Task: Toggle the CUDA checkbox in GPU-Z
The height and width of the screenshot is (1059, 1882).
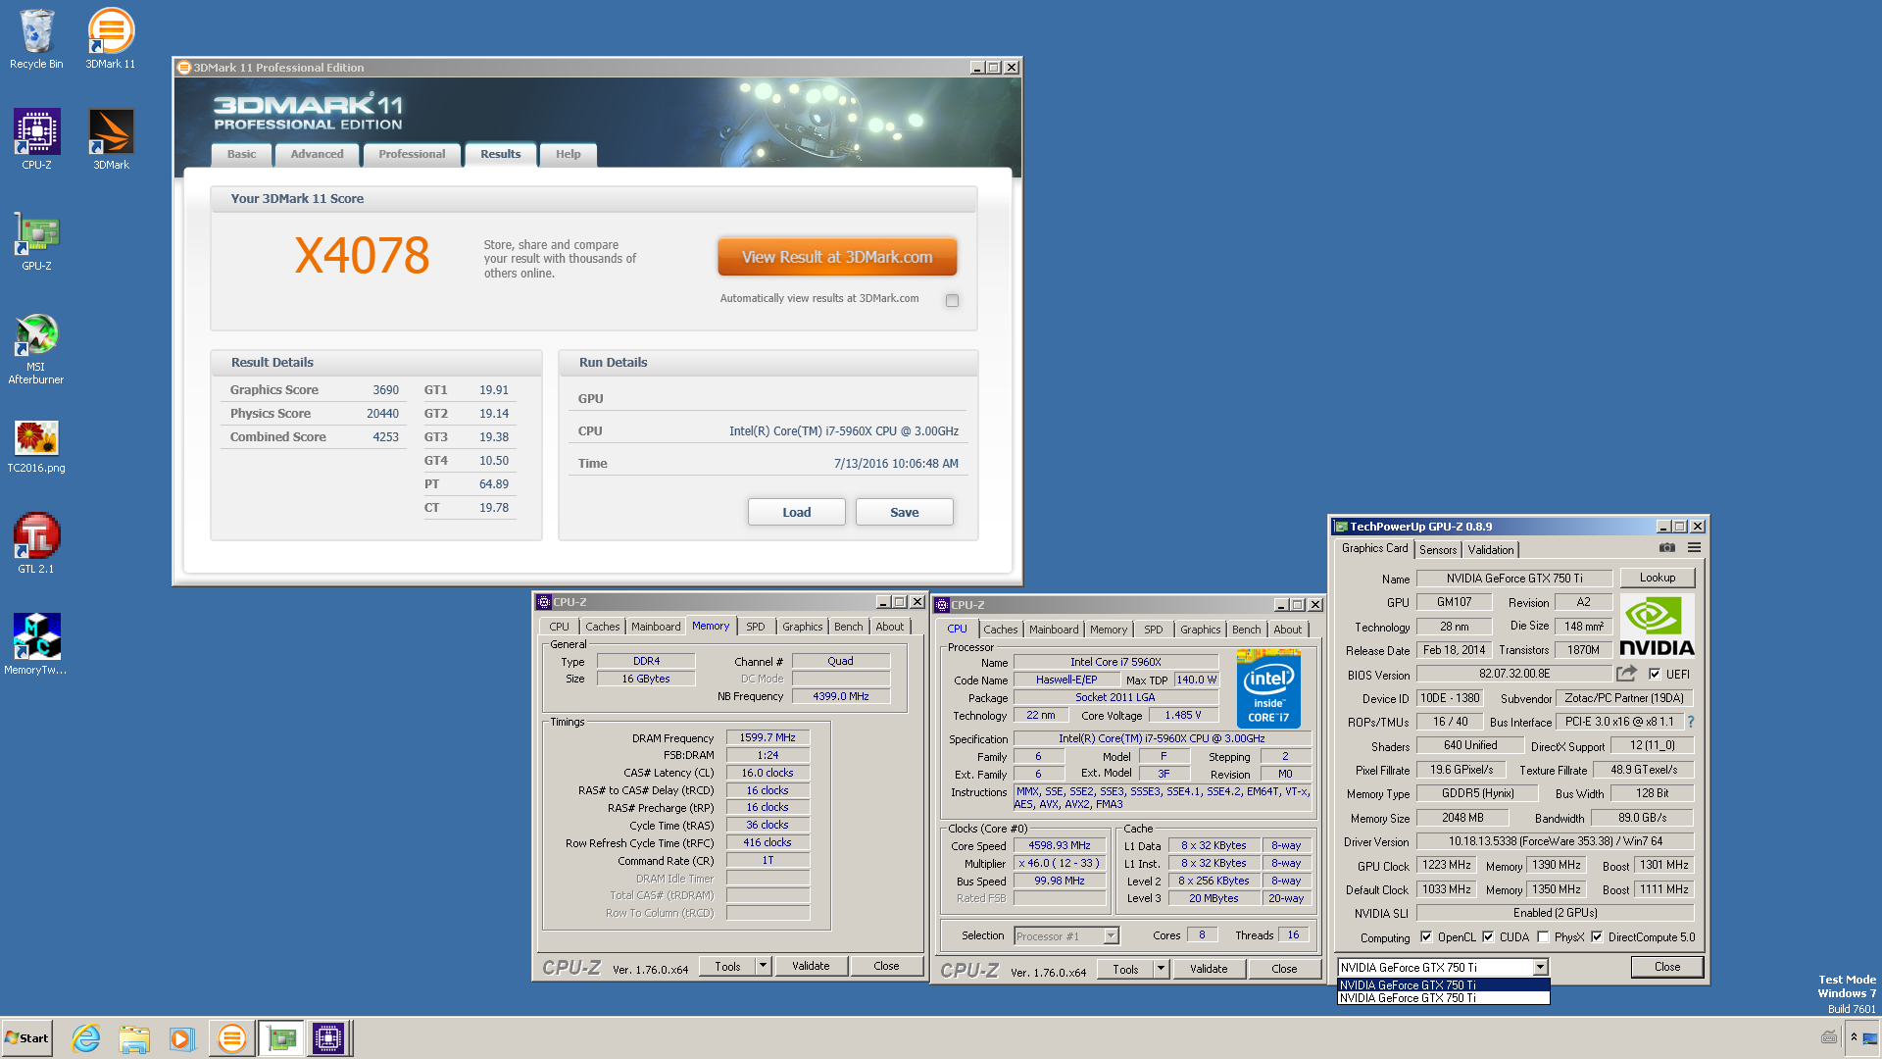Action: point(1488,936)
